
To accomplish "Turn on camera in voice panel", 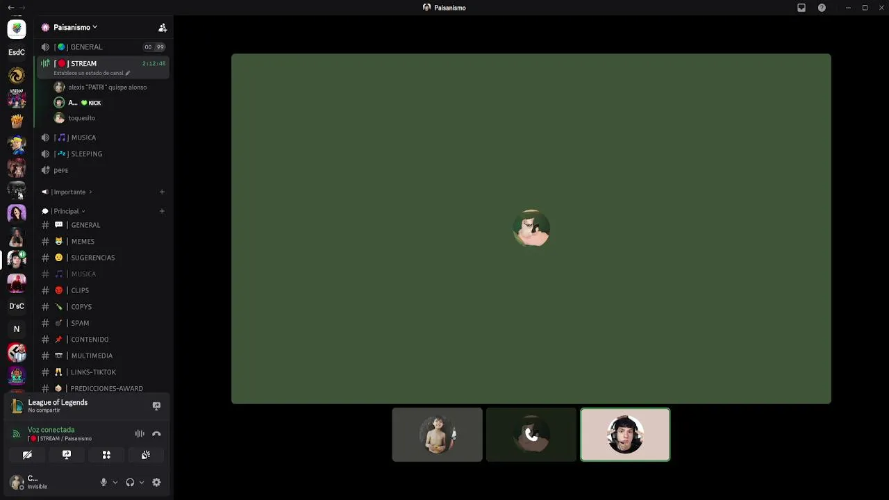I will 27,455.
